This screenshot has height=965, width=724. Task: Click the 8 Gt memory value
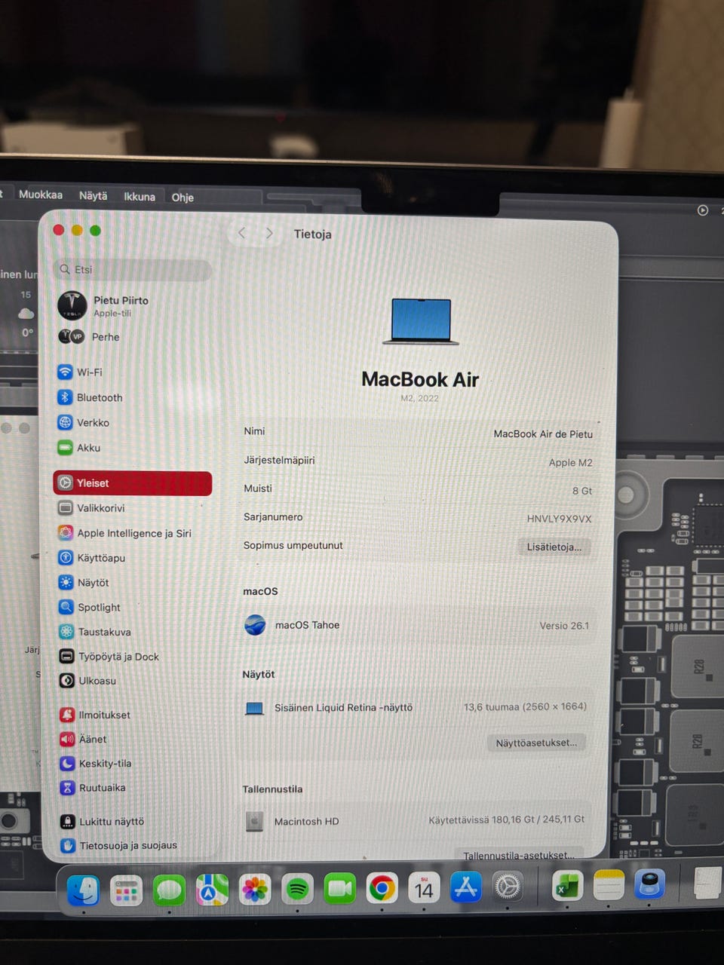(x=582, y=491)
